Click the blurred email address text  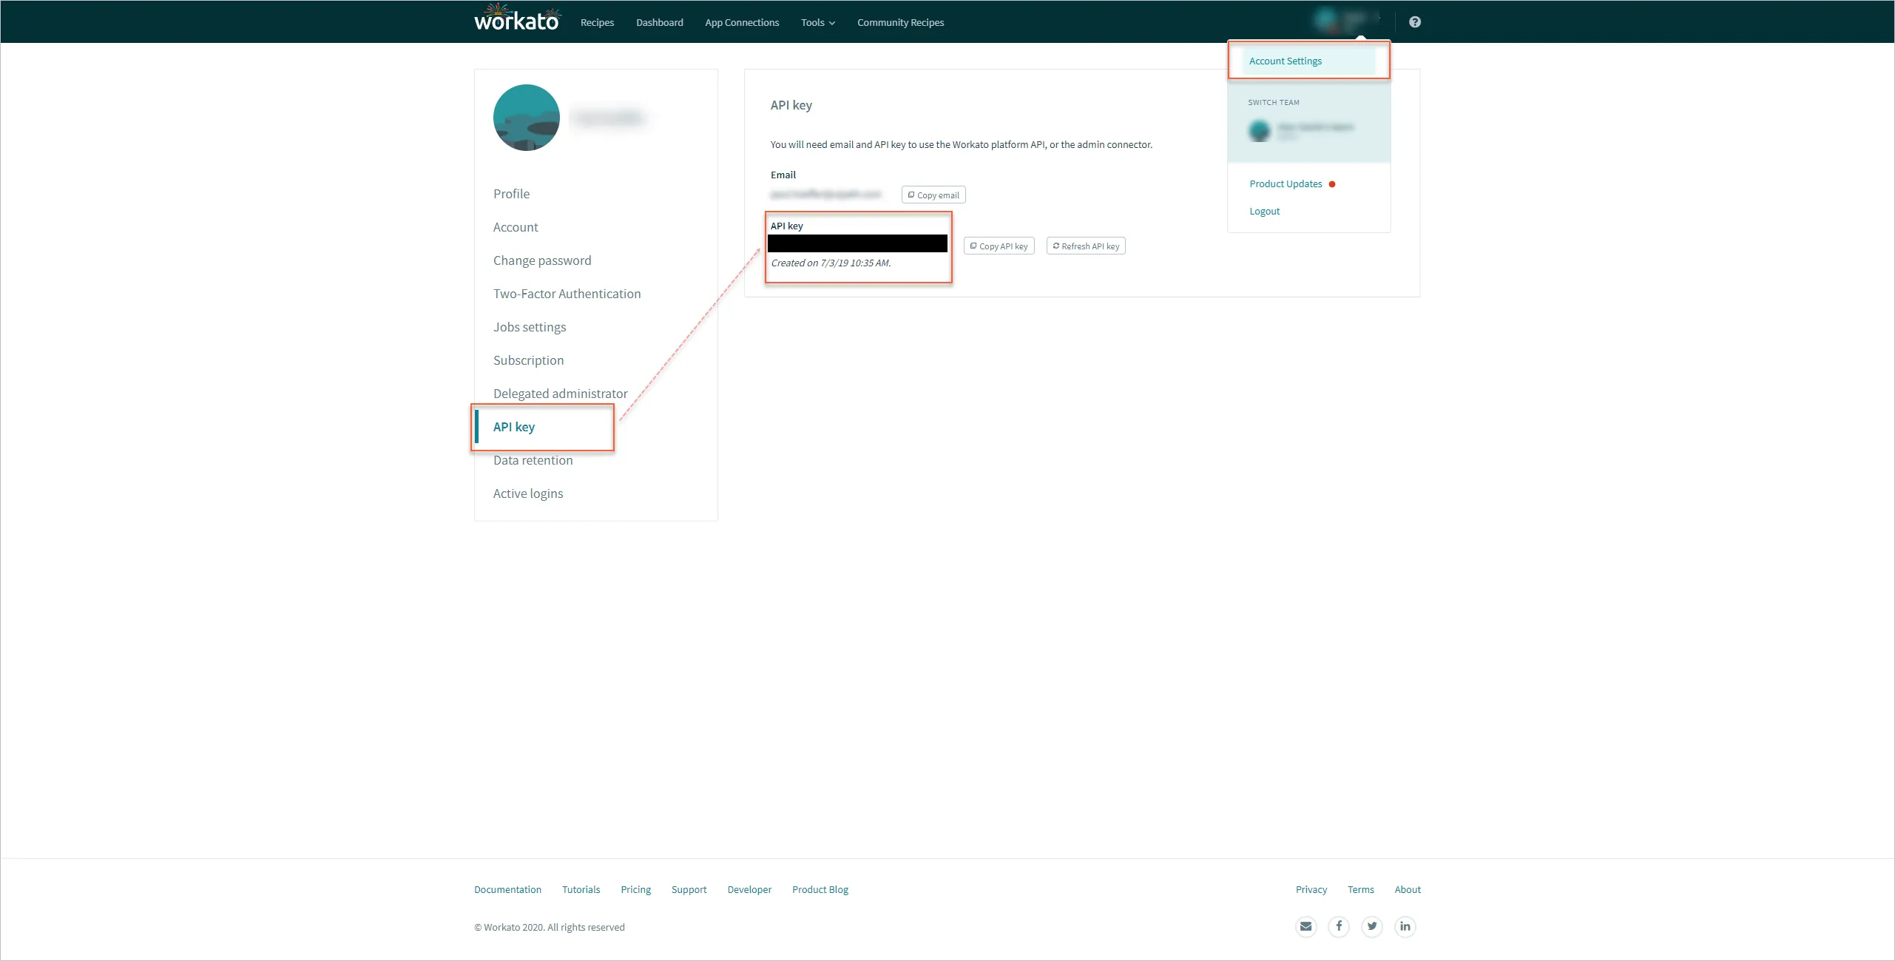[x=826, y=195]
